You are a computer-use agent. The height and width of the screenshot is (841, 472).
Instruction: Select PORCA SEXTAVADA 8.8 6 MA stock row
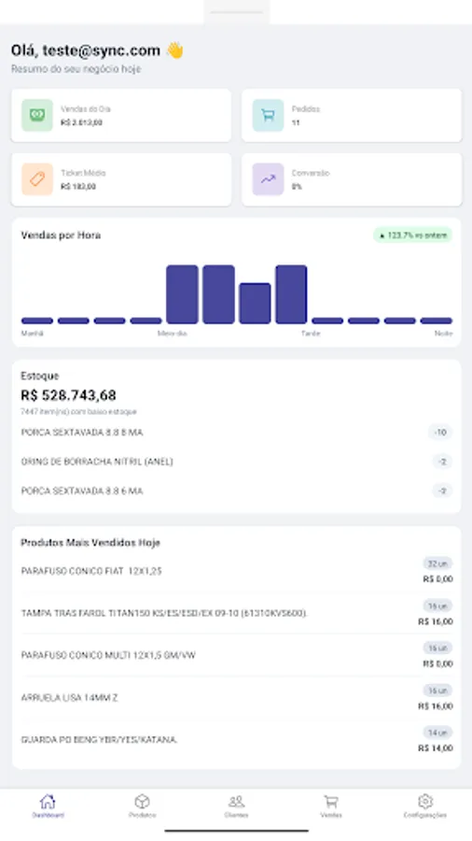tap(236, 491)
